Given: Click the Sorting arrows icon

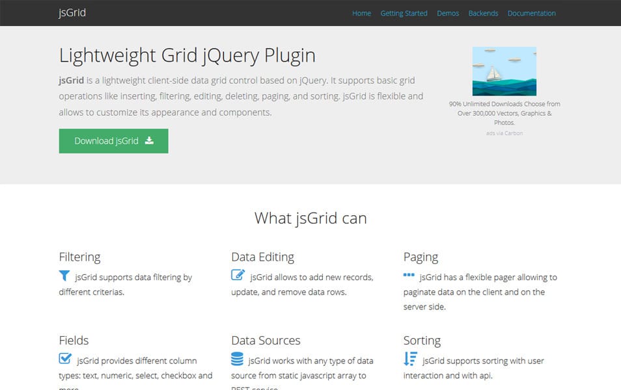Looking at the screenshot, I should pyautogui.click(x=410, y=359).
